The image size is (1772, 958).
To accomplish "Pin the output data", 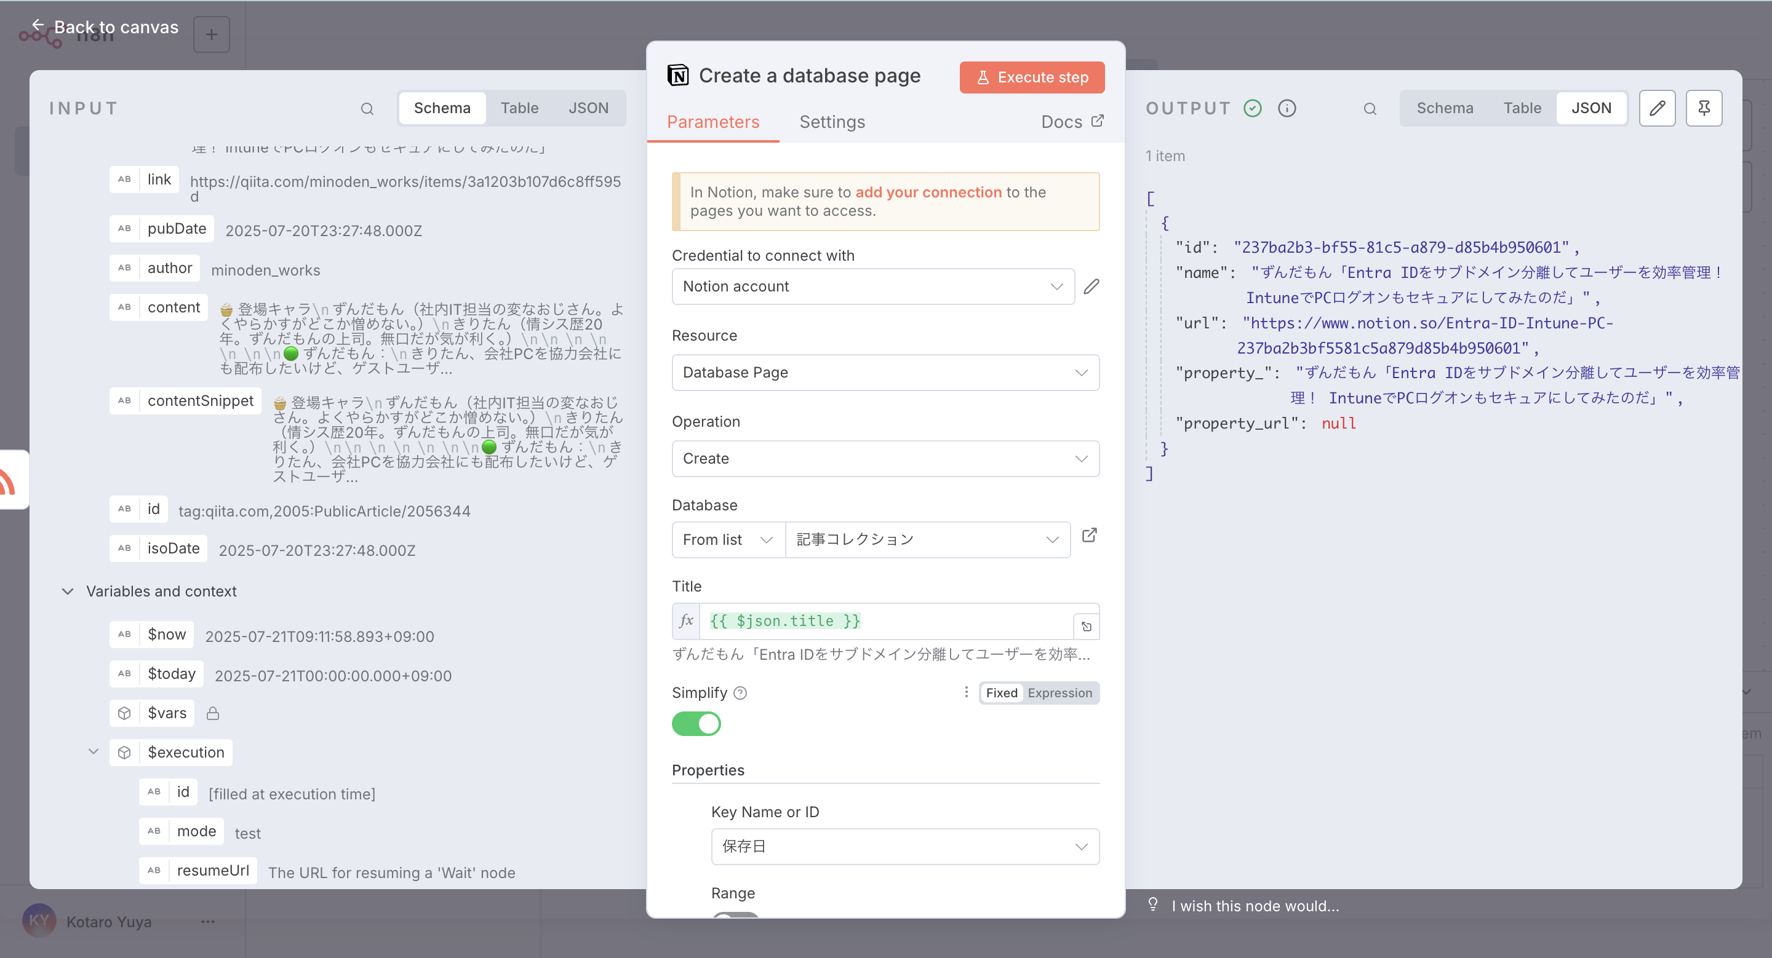I will click(x=1704, y=108).
